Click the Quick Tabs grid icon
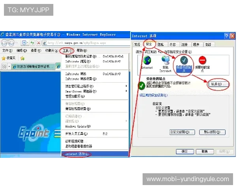The height and width of the screenshot is (189, 237). [4, 66]
